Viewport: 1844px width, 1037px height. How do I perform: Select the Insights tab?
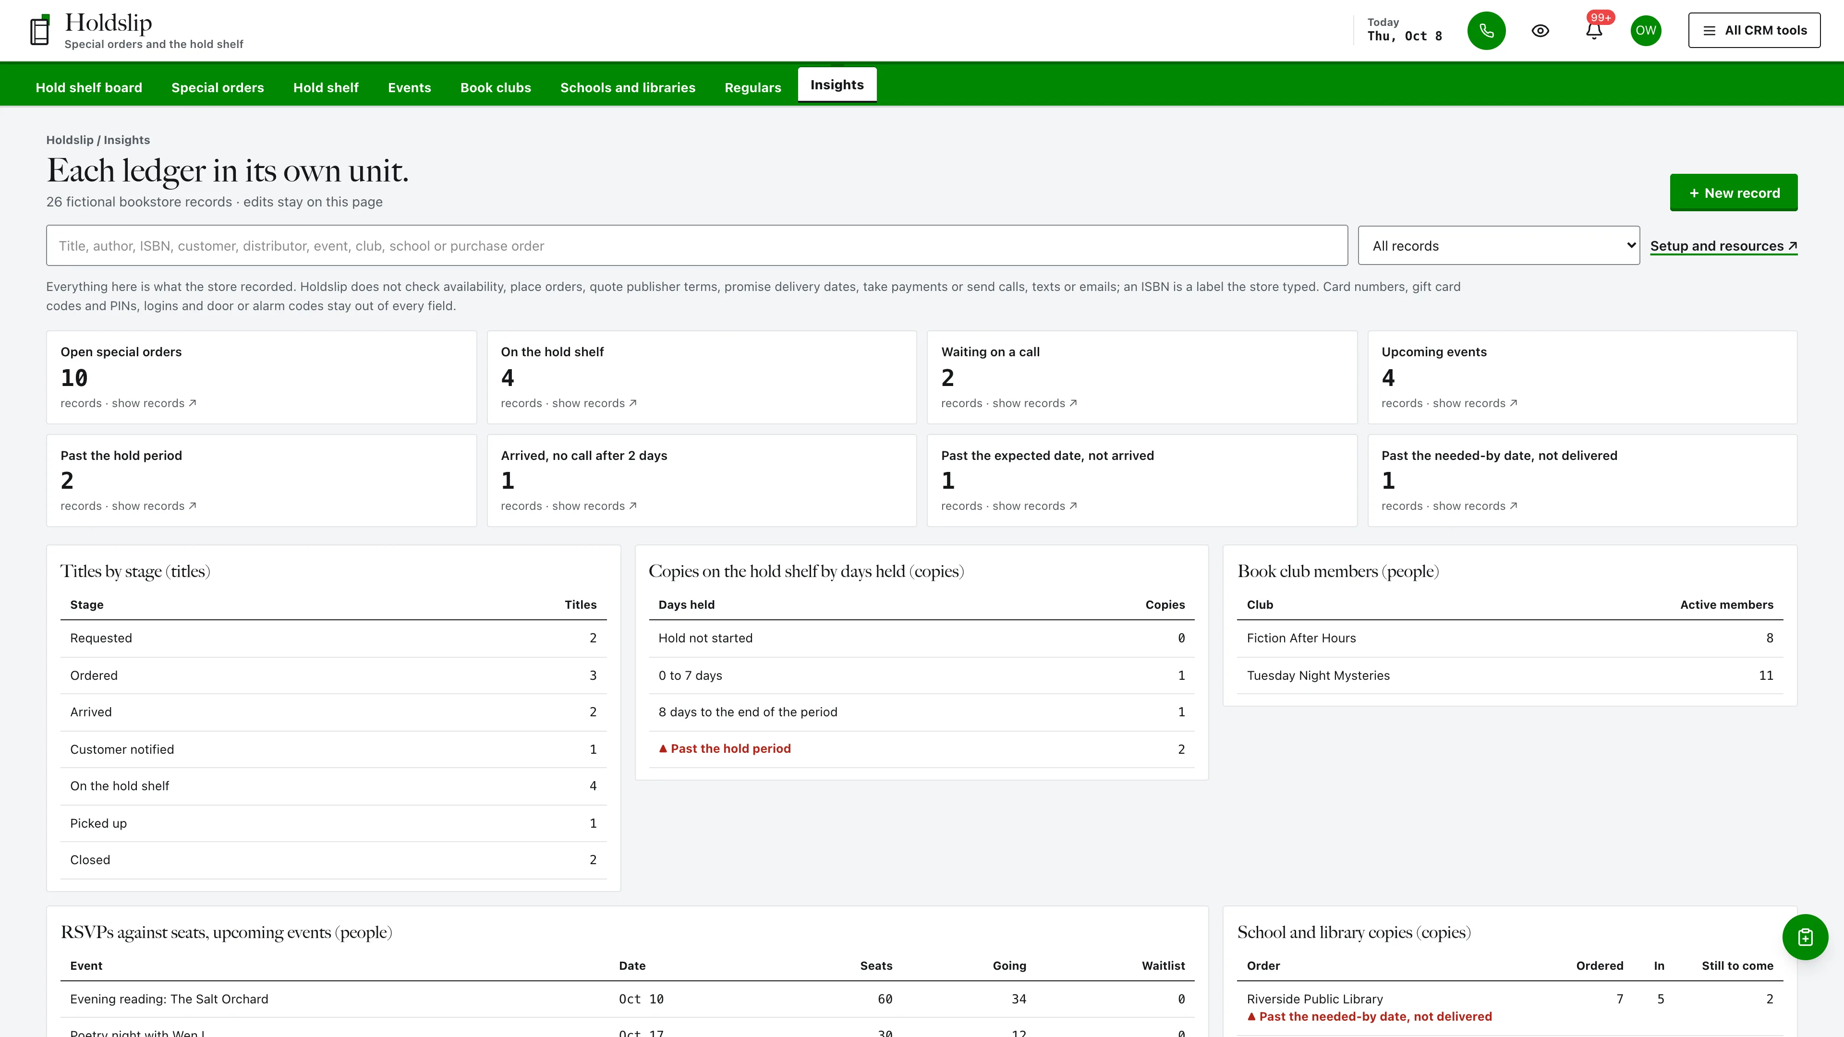(x=837, y=84)
